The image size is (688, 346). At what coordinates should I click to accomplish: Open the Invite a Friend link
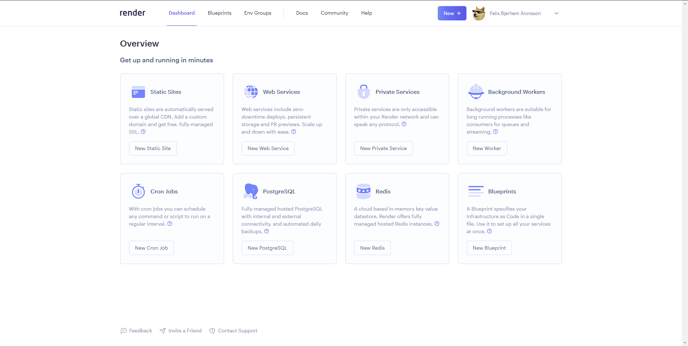point(185,331)
